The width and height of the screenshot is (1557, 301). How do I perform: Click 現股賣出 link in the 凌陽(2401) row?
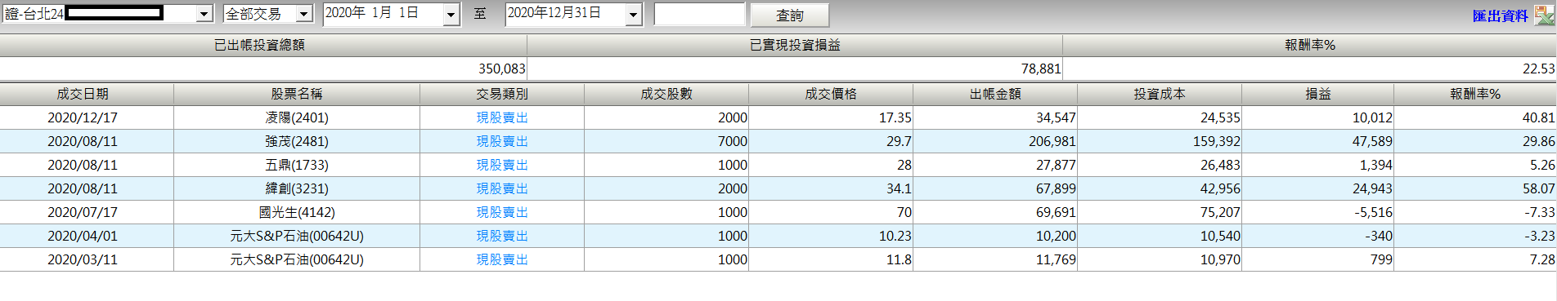click(502, 117)
